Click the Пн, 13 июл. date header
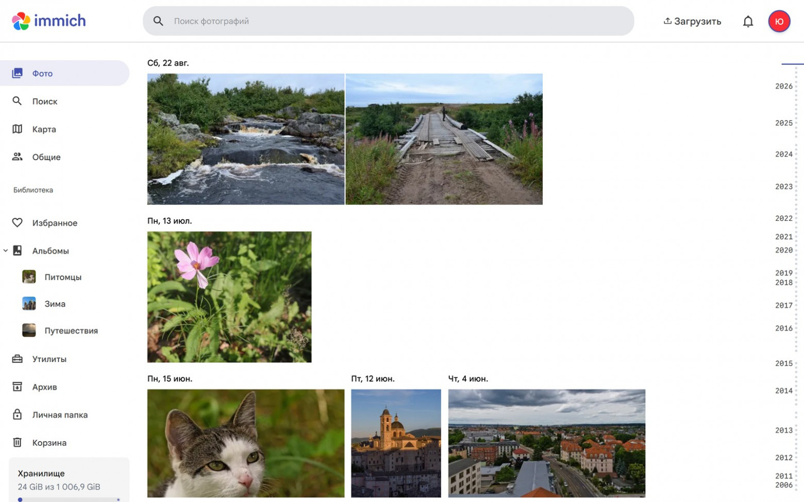804x502 pixels. (x=170, y=221)
